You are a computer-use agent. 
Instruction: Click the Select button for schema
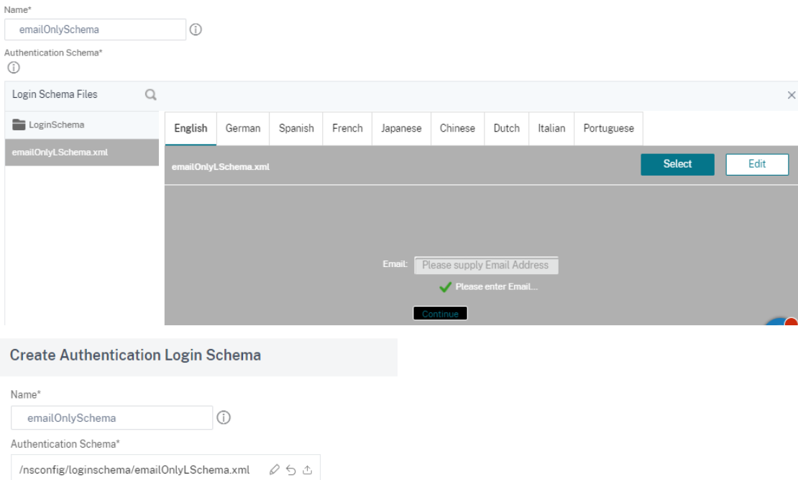pyautogui.click(x=677, y=164)
